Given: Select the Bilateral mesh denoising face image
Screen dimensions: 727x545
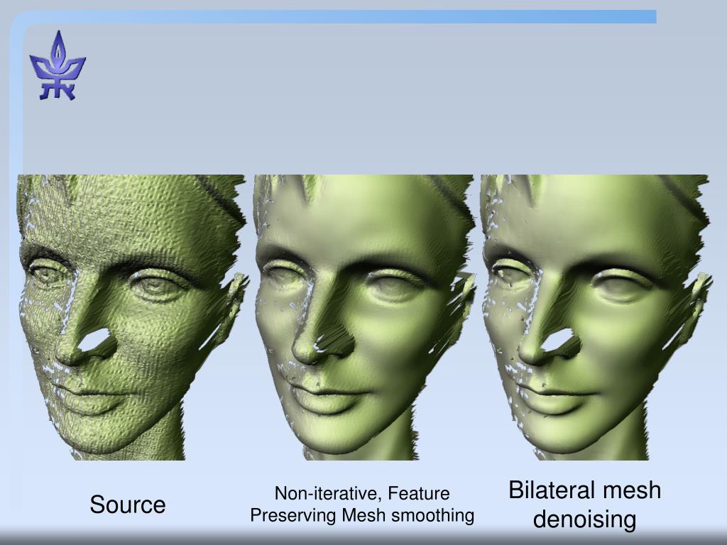Looking at the screenshot, I should [x=596, y=317].
